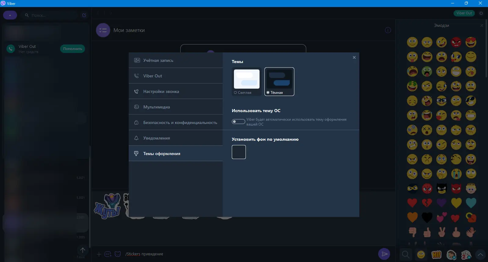Insert the nerd glasses emoji
Viewport: 488px width, 262px height.
point(442,101)
